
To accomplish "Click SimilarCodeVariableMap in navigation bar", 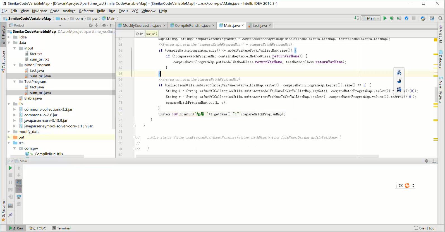I will coord(27,18).
